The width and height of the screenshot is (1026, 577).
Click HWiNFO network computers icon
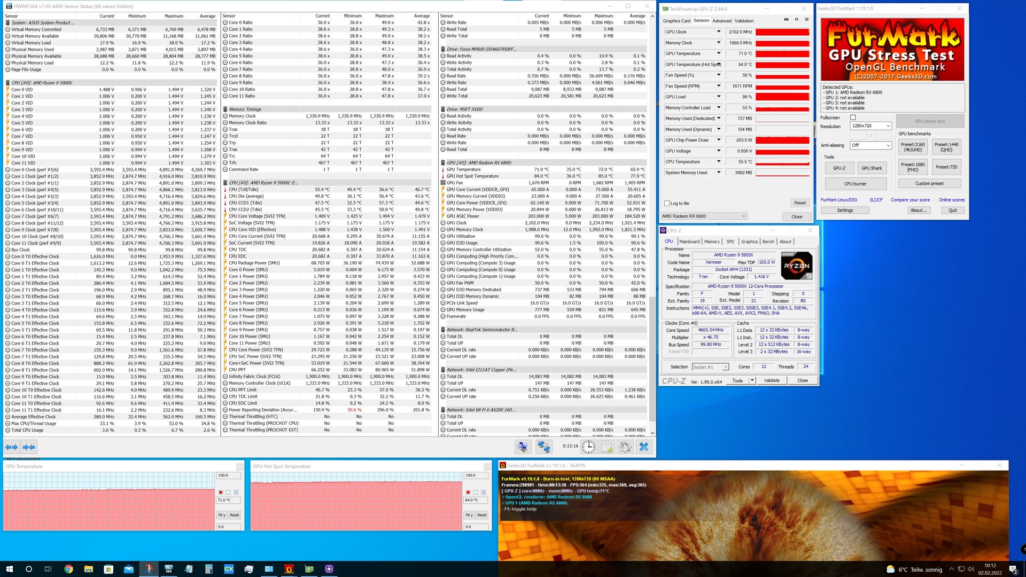click(x=543, y=447)
